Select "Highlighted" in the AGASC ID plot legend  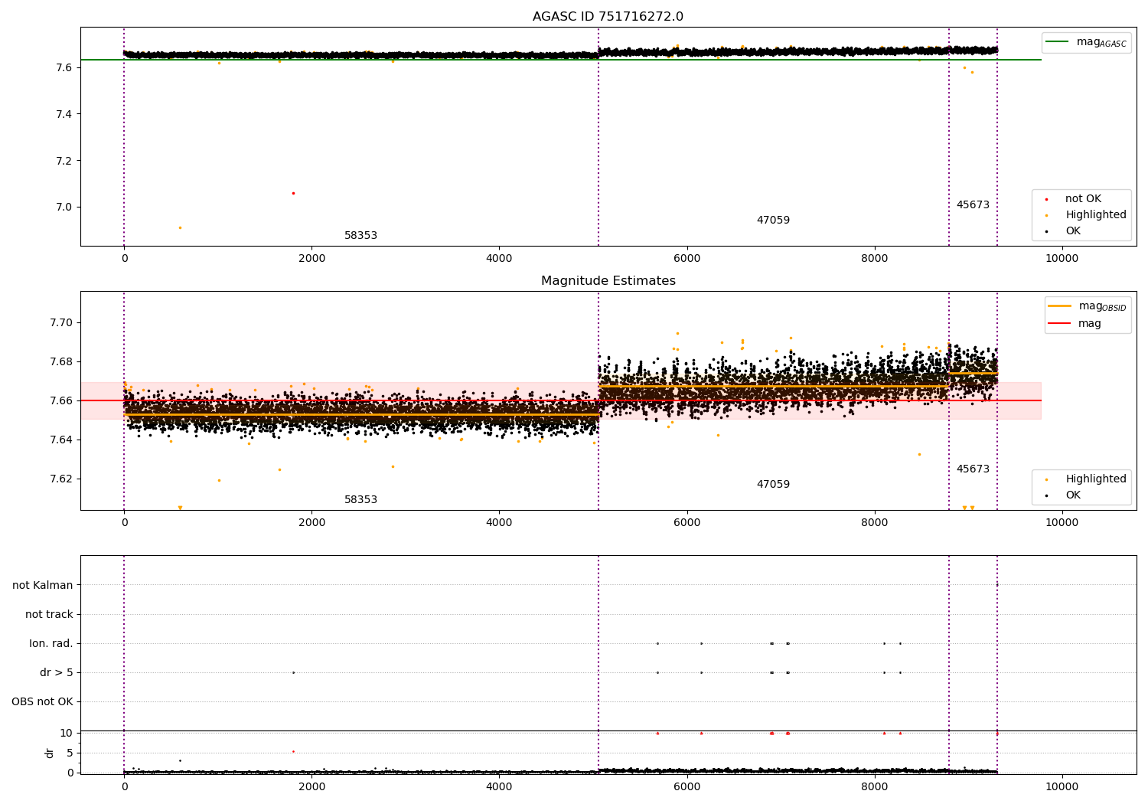1096,215
